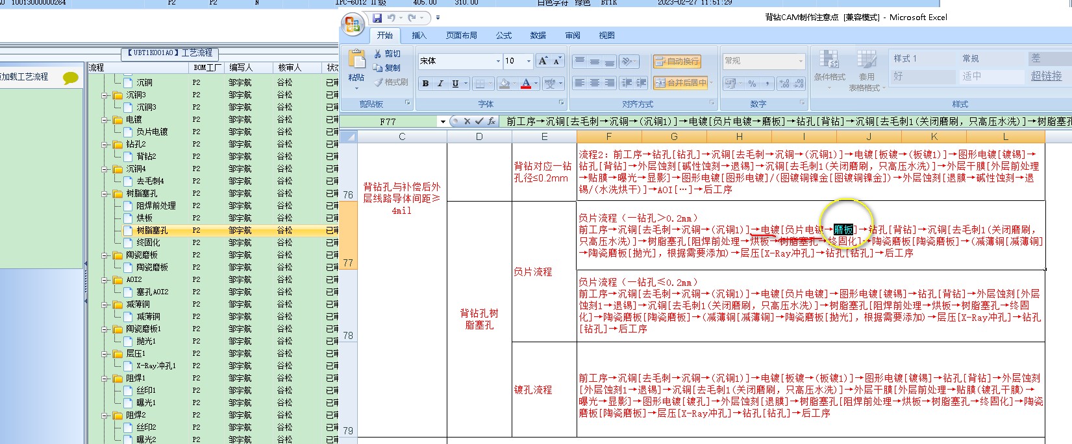Cancel formula entry with the X
Screen dimensions: 1072x444
click(x=467, y=121)
